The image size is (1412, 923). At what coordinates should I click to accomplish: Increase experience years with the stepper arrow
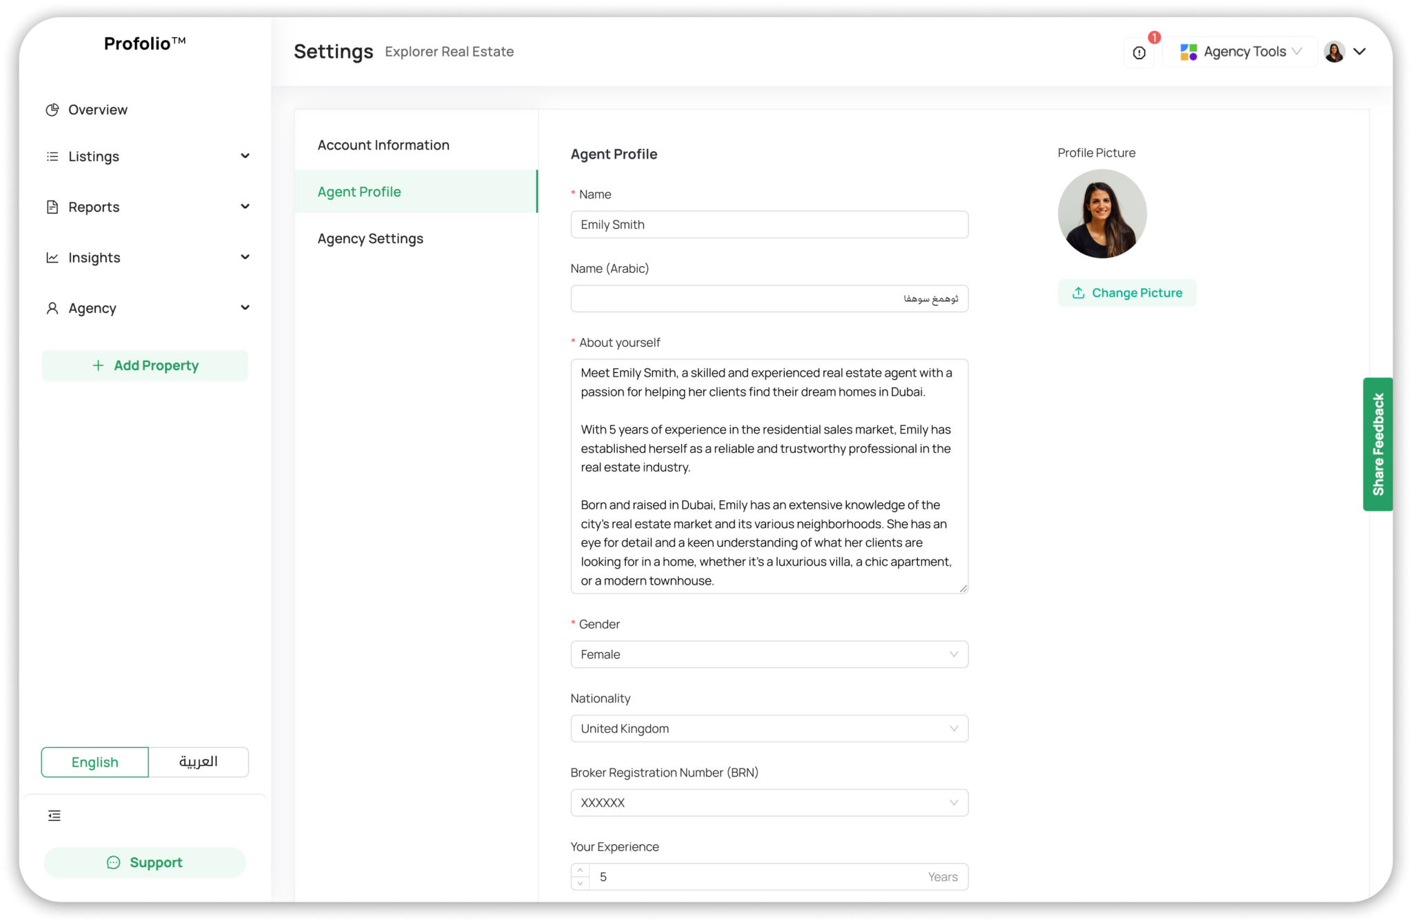coord(580,869)
